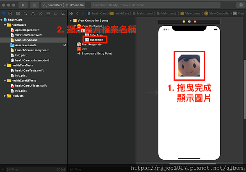Open the Find navigator tab
This screenshot has width=246, height=172.
pyautogui.click(x=25, y=14)
